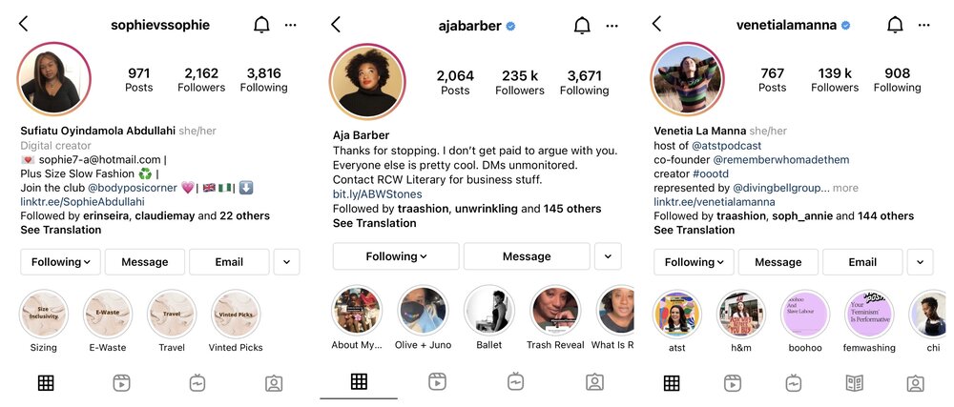Open linktr.ee/SophieAbdullahi link
The width and height of the screenshot is (954, 407).
(x=83, y=202)
